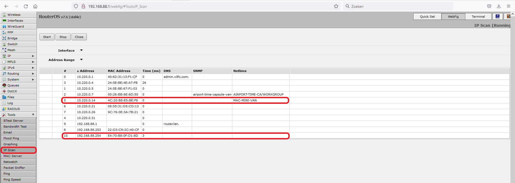Screen dimensions: 515x183
Task: Reload the page with refresh icon
Action: click(26, 6)
